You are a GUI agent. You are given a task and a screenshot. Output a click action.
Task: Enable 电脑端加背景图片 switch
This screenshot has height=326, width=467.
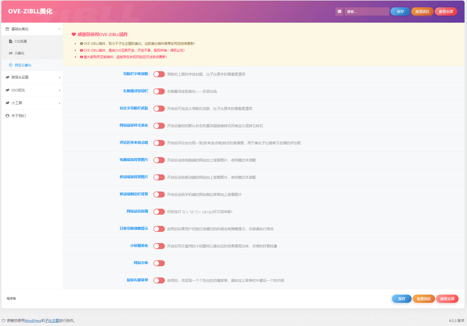(x=159, y=160)
